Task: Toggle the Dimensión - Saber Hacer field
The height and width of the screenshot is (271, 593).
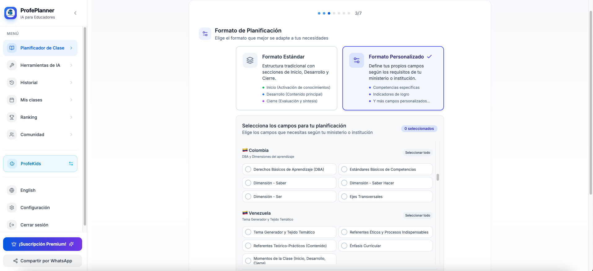Action: point(385,183)
